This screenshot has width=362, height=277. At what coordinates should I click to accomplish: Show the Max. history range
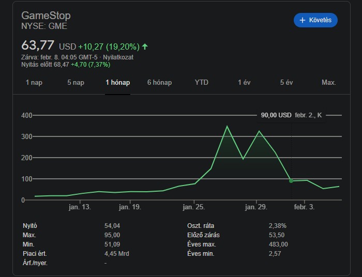(x=328, y=83)
